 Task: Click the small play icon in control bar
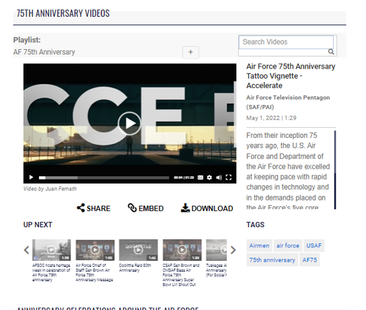pyautogui.click(x=31, y=178)
